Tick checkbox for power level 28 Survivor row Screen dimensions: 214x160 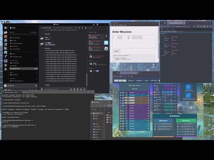click(x=121, y=124)
